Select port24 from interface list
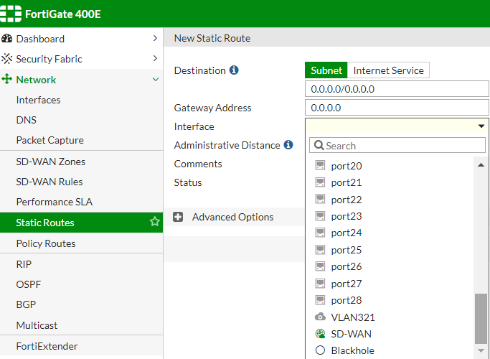The width and height of the screenshot is (490, 359). [x=347, y=233]
